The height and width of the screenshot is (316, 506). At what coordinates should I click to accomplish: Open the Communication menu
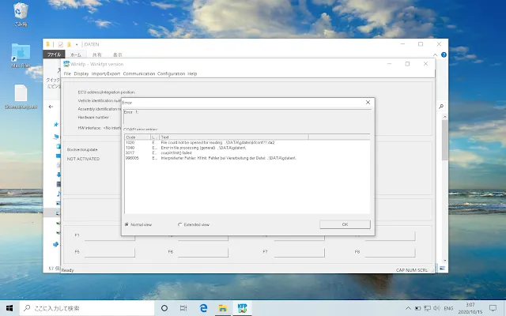(x=139, y=73)
